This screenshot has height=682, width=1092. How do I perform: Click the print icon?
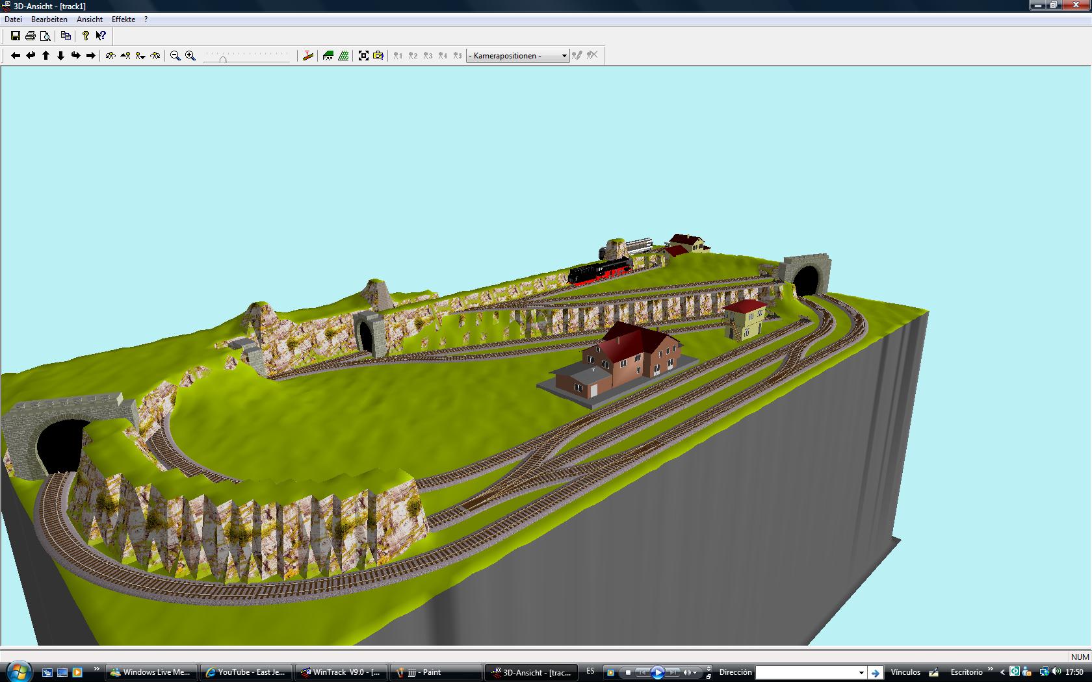click(30, 36)
